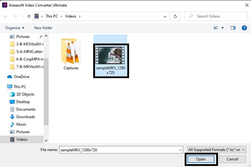Change the view layout icon
This screenshot has width=251, height=167.
tap(216, 28)
